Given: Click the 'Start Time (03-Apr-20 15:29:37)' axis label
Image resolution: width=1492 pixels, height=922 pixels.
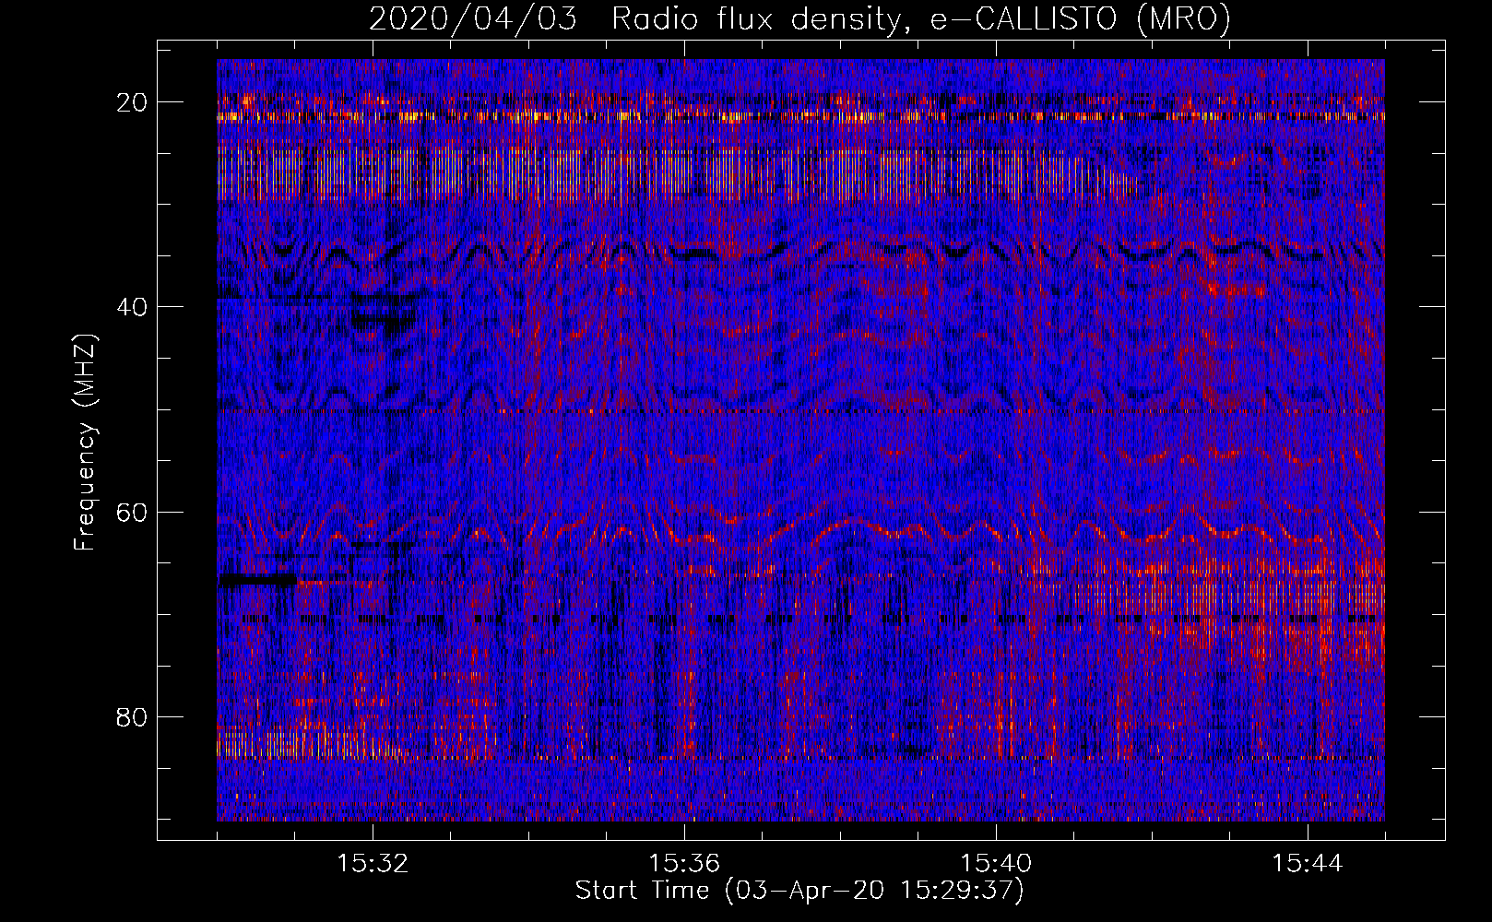Looking at the screenshot, I should coord(799,891).
